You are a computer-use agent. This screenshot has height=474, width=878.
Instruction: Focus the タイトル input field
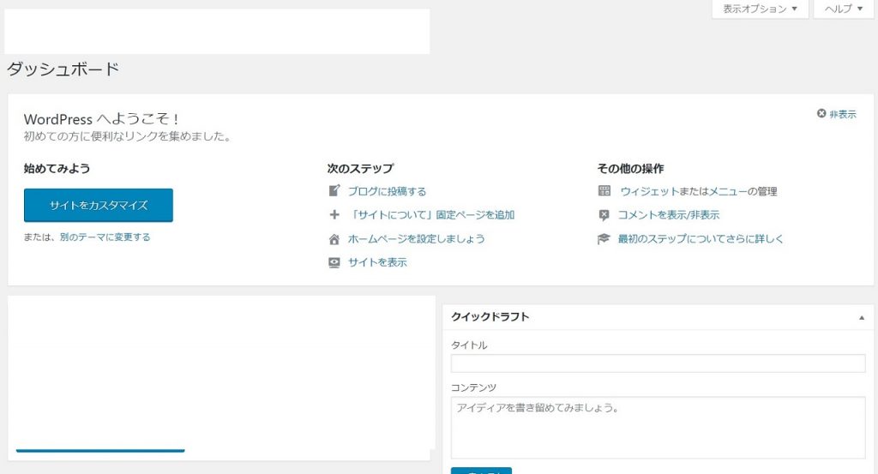[x=658, y=363]
